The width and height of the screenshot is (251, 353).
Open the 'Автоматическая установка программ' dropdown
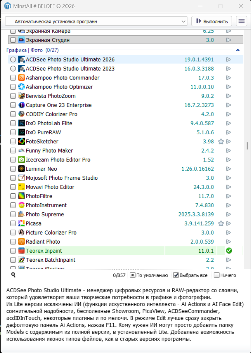[x=96, y=22]
